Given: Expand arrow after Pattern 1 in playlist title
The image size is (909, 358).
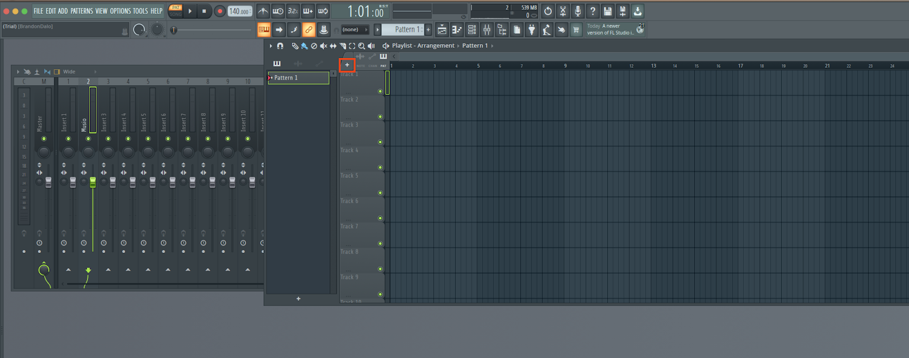Looking at the screenshot, I should (492, 46).
